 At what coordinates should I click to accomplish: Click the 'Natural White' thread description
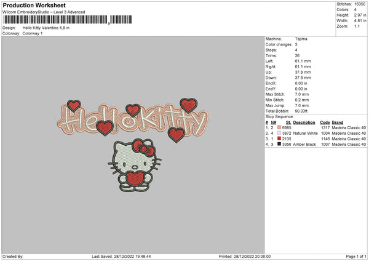click(x=306, y=134)
